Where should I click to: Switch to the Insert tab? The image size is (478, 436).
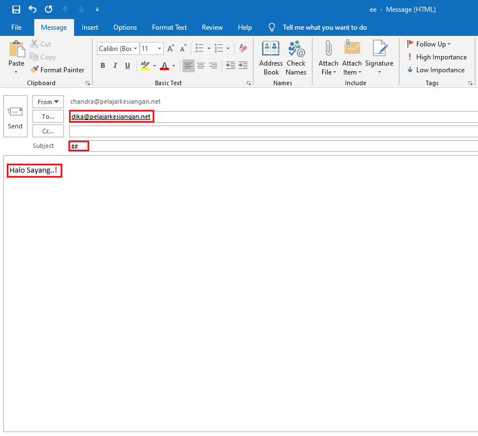pos(90,27)
